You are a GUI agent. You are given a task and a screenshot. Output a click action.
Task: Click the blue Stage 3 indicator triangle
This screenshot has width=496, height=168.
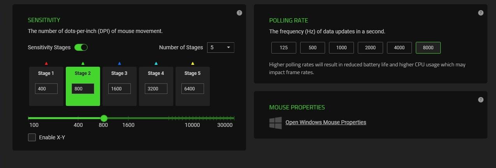point(120,63)
